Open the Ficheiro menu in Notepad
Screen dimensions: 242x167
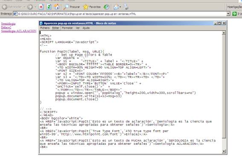coord(45,28)
